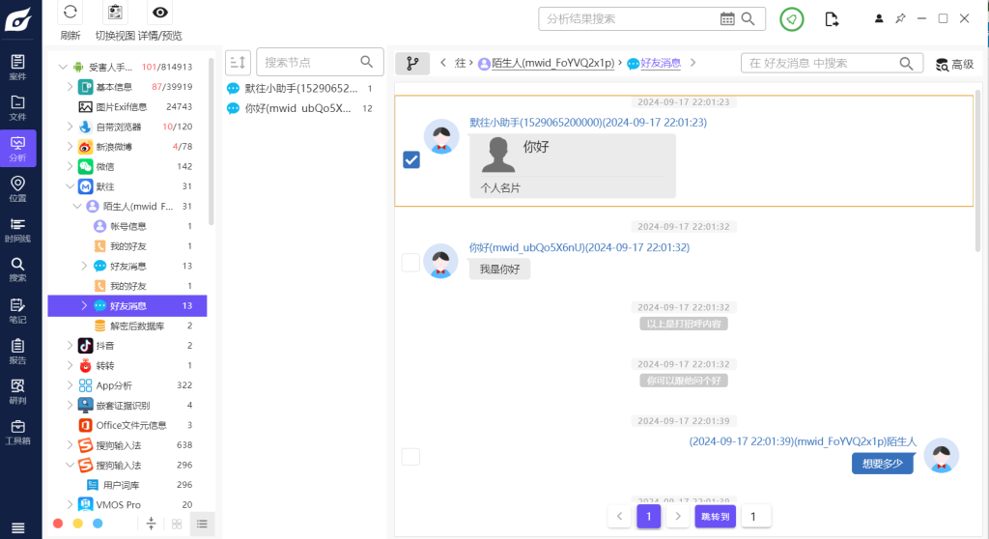989x539 pixels.
Task: Click the 跳转到 jump button
Action: (716, 516)
